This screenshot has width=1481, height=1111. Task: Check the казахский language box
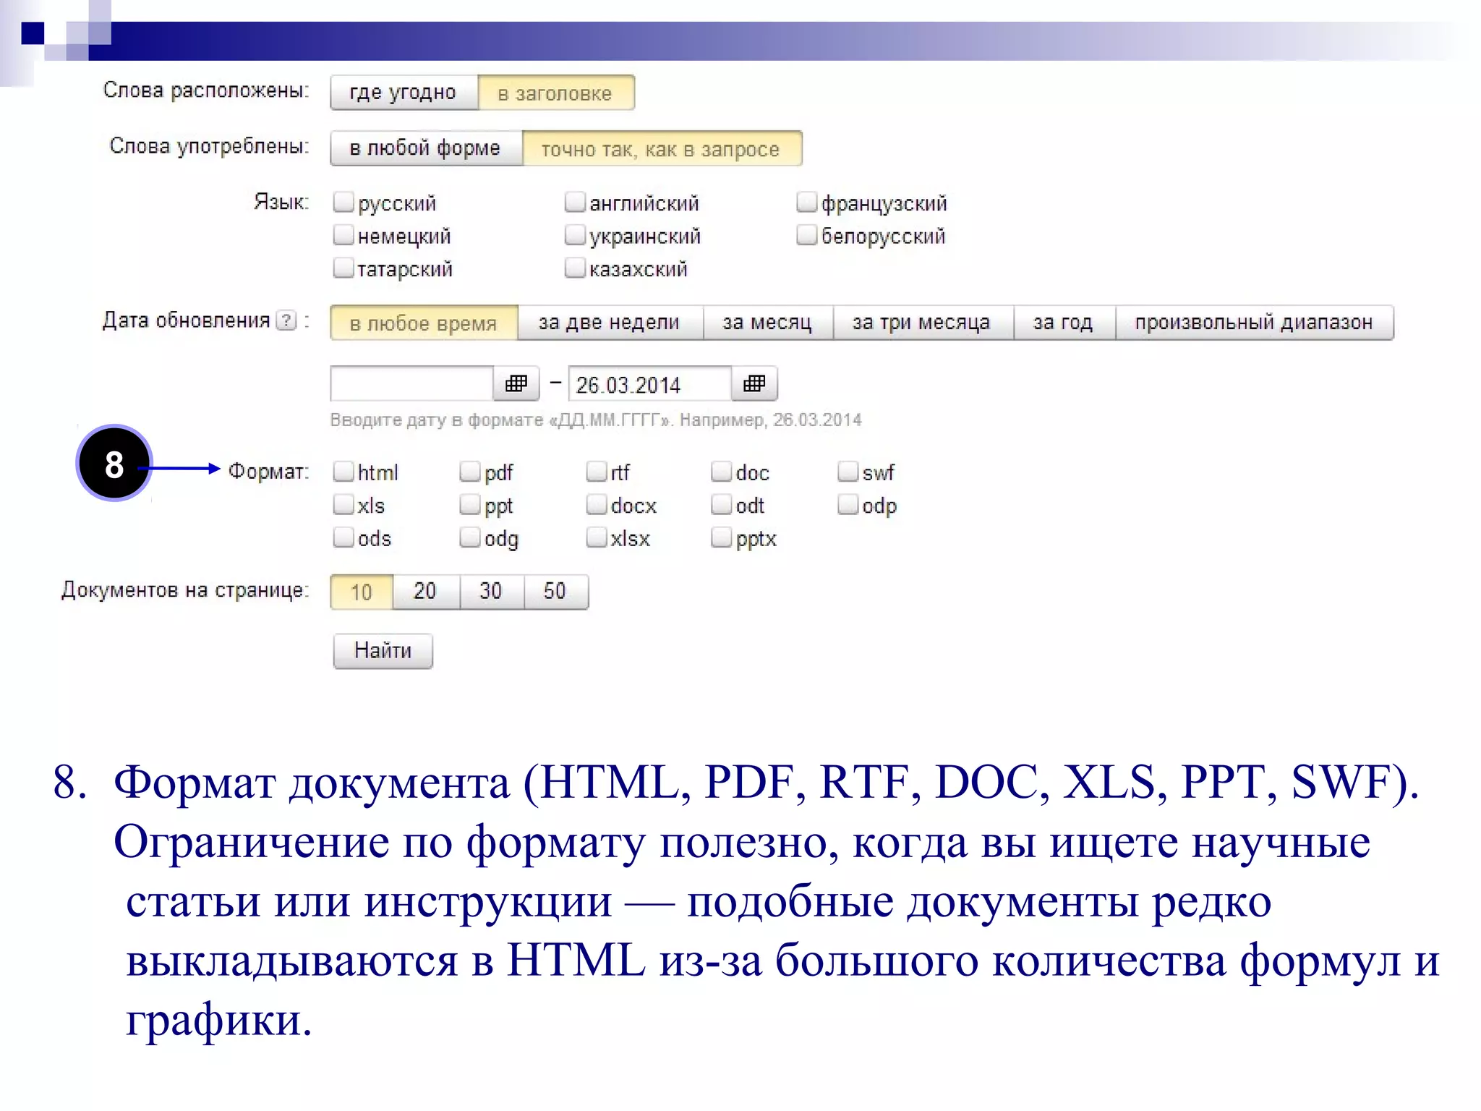575,268
